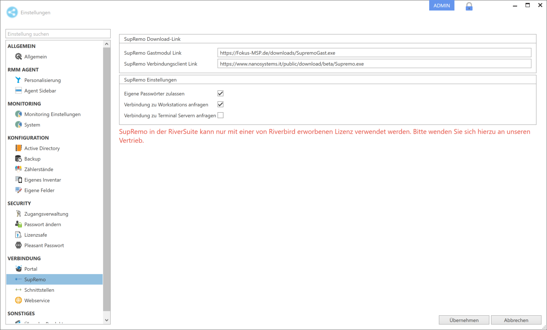Click the SupRemo Verbindungsclient Link field
This screenshot has height=330, width=547.
374,63
